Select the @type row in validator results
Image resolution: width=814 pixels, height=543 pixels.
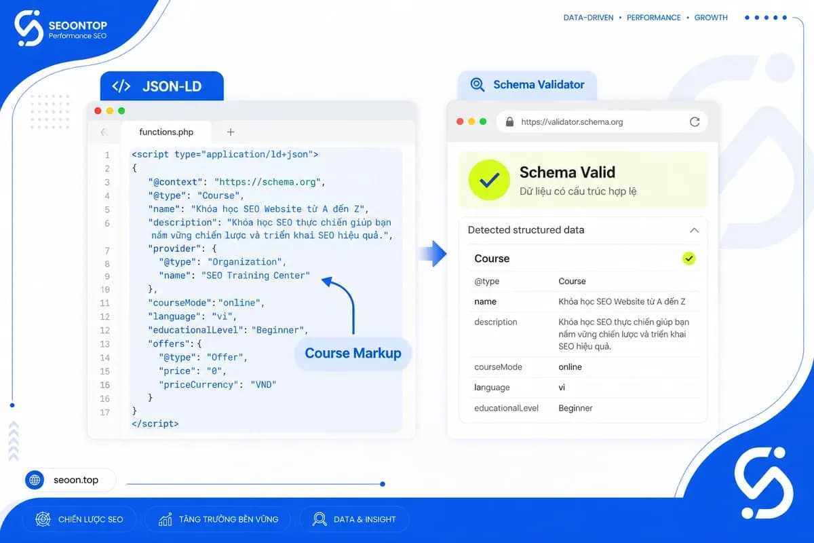583,281
